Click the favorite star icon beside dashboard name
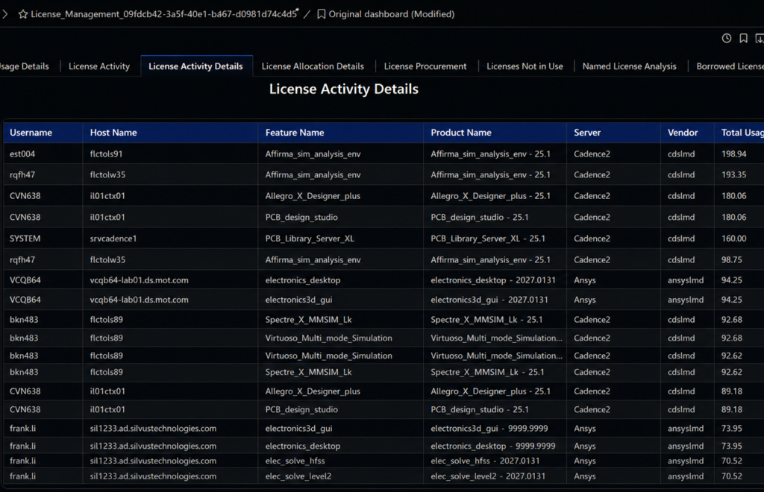The width and height of the screenshot is (764, 492). (23, 14)
